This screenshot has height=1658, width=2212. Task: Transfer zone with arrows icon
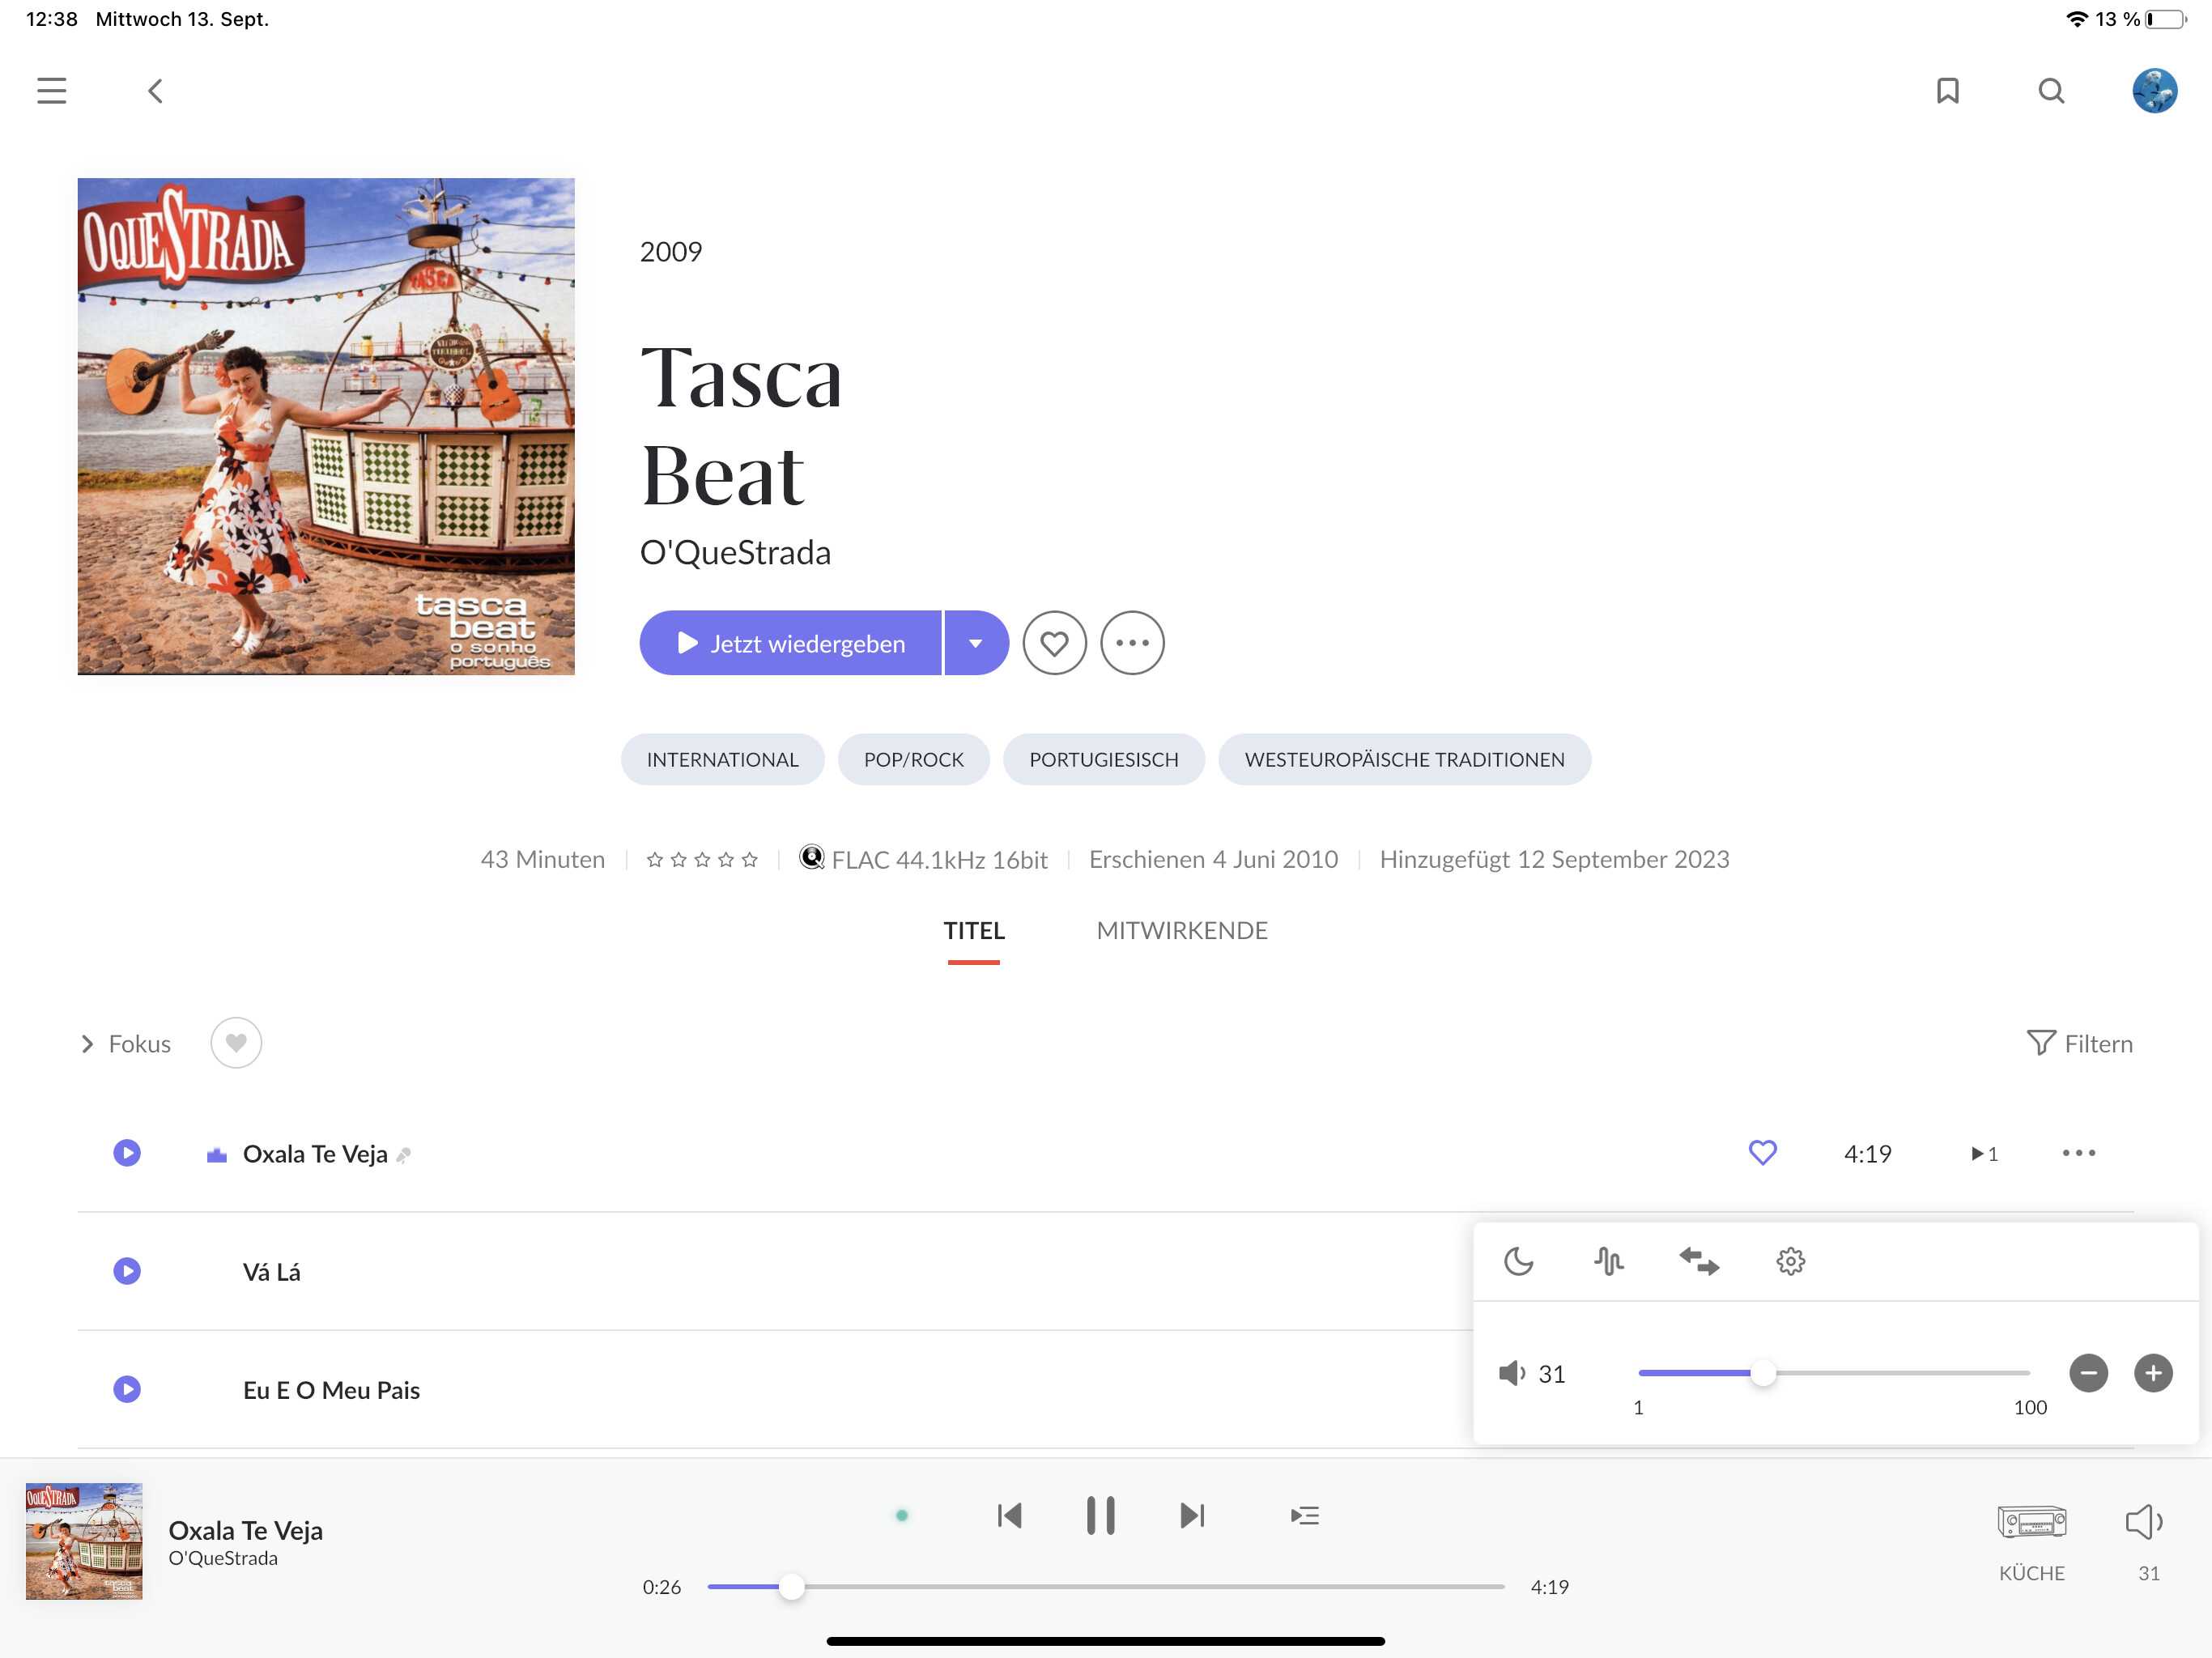coord(1699,1261)
